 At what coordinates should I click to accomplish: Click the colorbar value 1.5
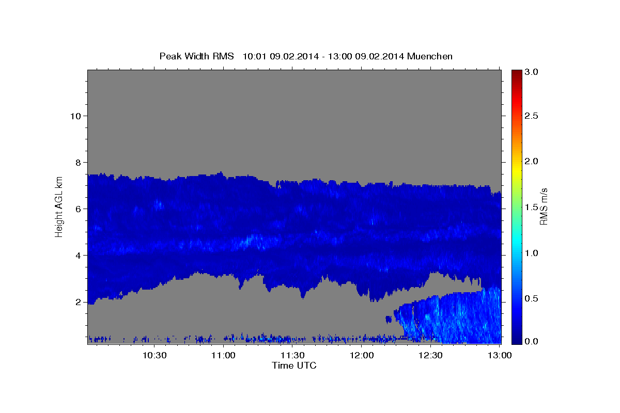pyautogui.click(x=533, y=207)
